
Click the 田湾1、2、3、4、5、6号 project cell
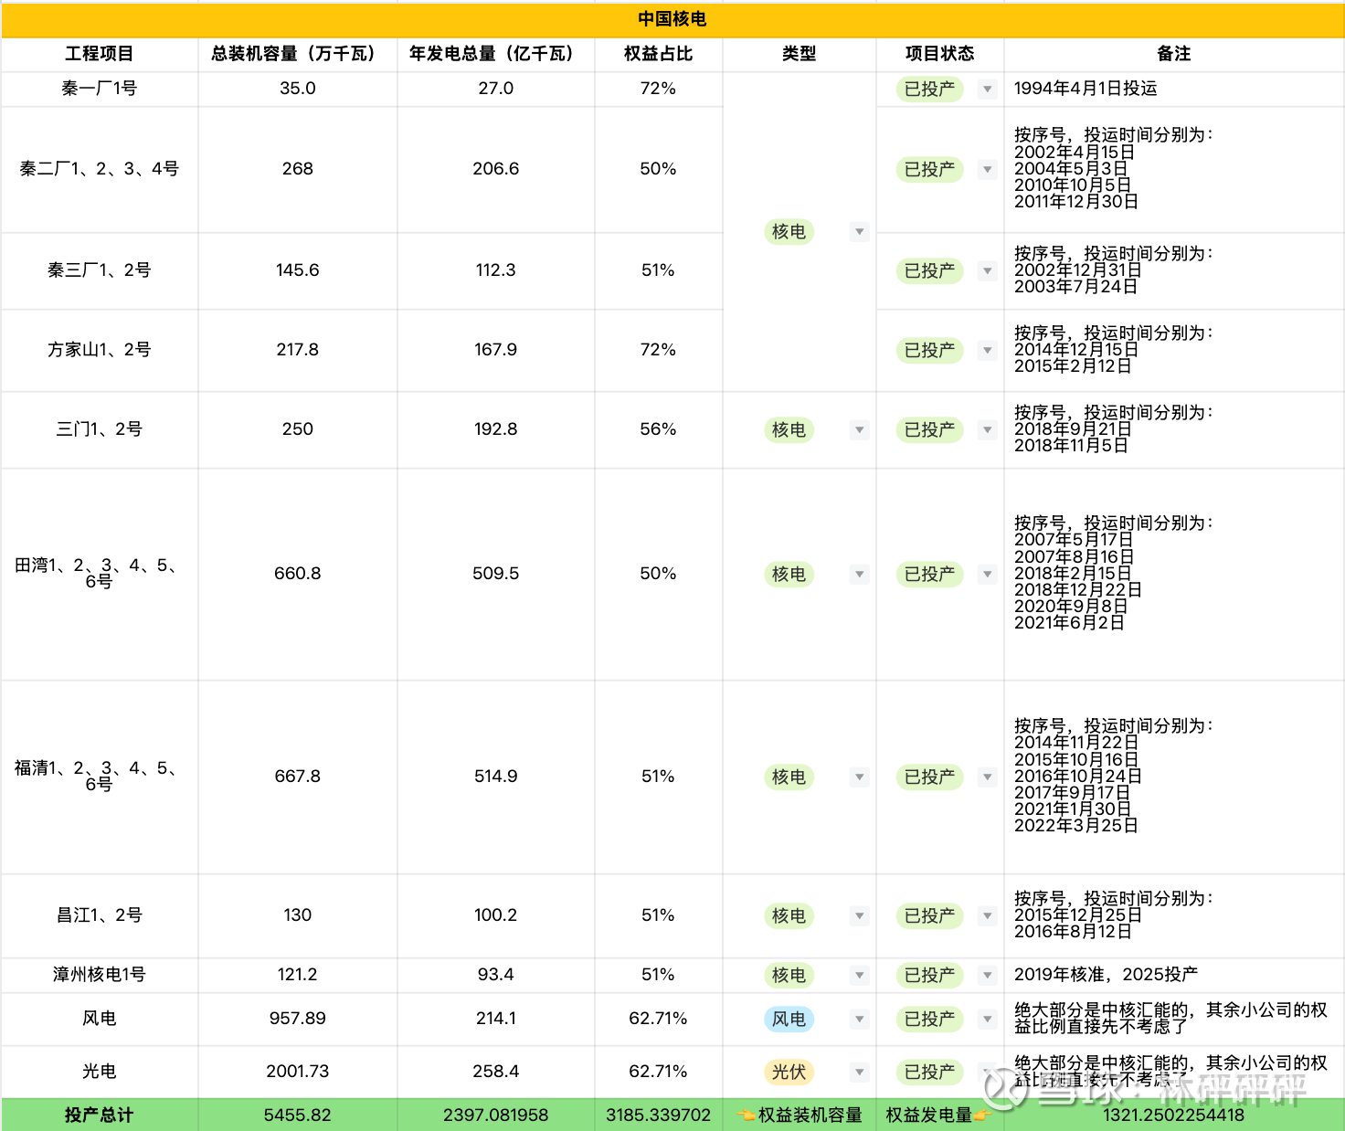click(100, 574)
